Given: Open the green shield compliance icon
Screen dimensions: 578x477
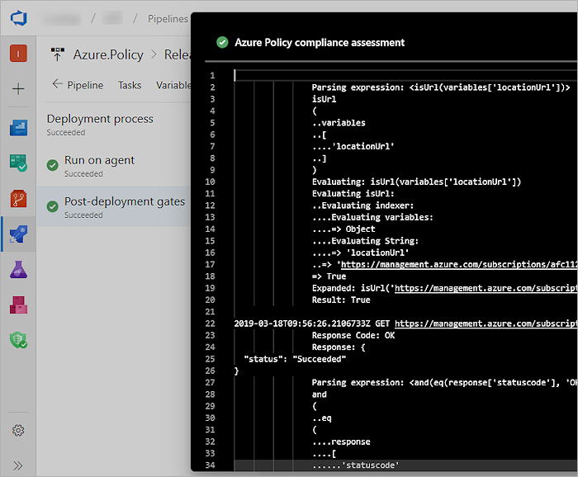Looking at the screenshot, I should [18, 340].
